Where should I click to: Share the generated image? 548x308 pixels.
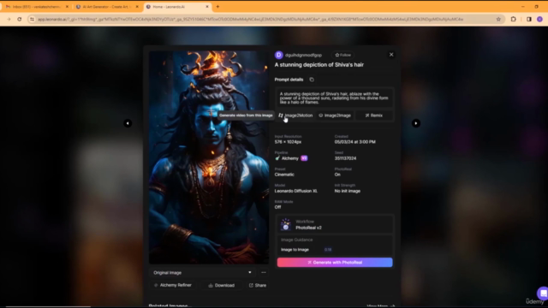tap(258, 285)
